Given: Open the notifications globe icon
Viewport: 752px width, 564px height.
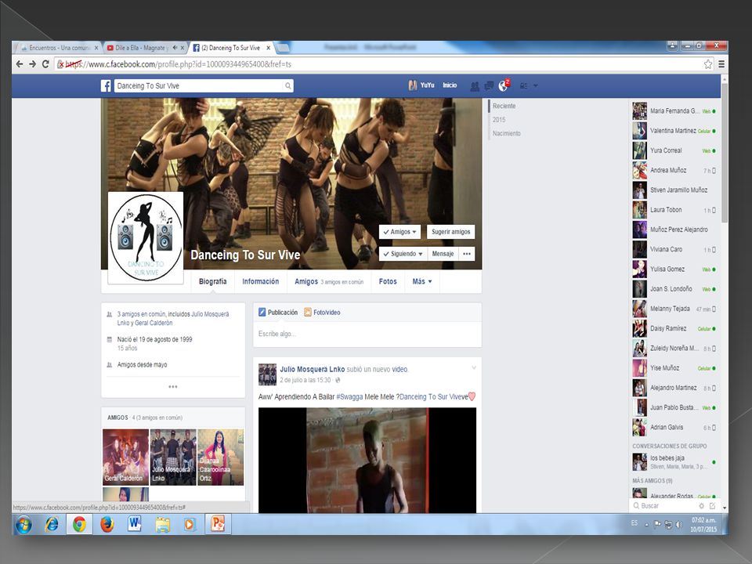Looking at the screenshot, I should (503, 86).
